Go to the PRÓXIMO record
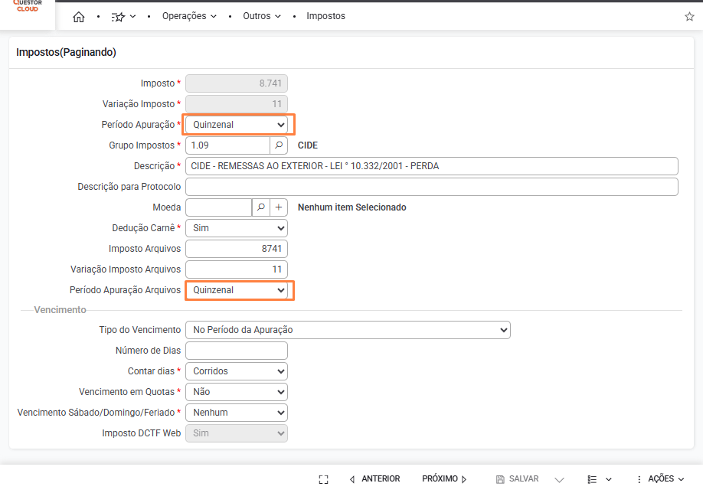 444,479
